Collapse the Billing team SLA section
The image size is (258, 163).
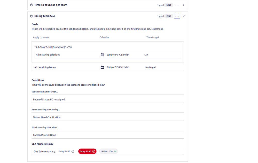pos(184,16)
